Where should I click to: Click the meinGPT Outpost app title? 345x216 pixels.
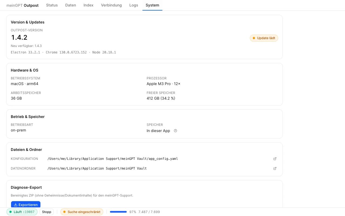pos(22,5)
